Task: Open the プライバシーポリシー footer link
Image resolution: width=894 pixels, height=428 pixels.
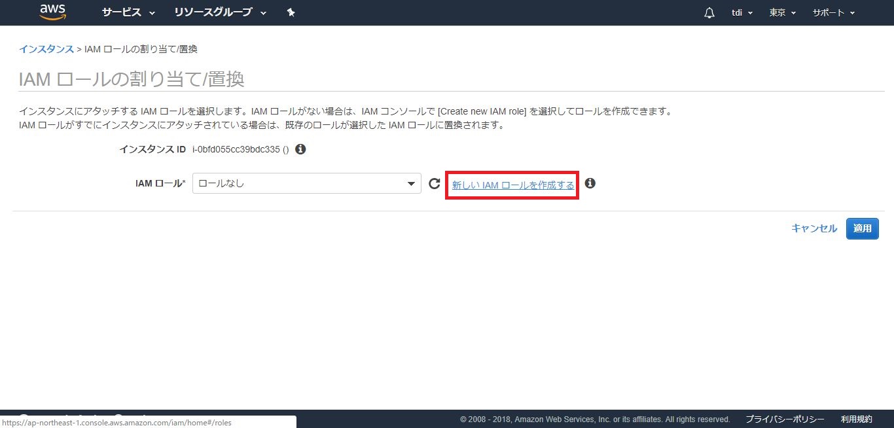Action: [785, 419]
